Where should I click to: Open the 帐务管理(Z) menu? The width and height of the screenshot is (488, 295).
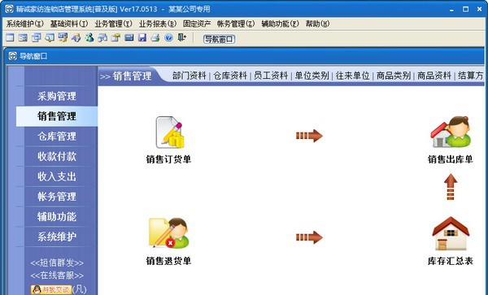pos(236,24)
